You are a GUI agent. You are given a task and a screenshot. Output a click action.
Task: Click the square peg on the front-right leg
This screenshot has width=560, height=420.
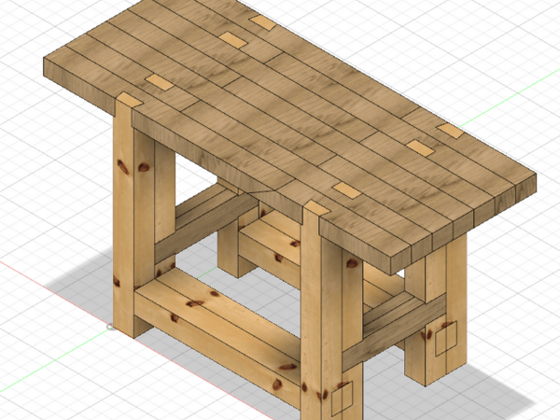pyautogui.click(x=343, y=396)
